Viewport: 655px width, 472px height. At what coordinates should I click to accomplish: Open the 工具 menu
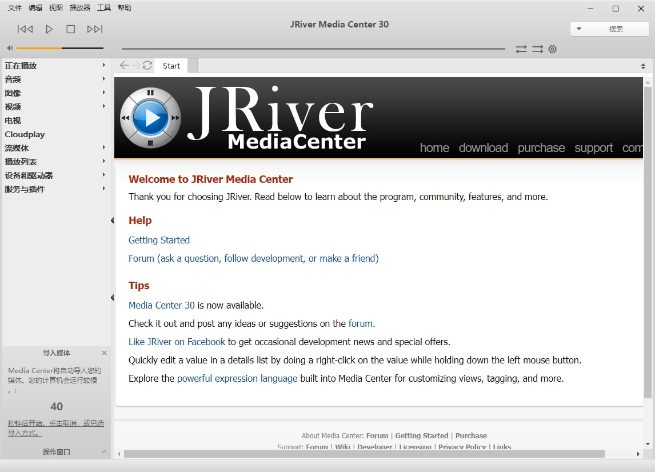(104, 8)
